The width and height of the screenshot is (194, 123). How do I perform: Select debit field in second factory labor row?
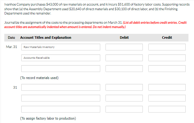tap(124, 98)
